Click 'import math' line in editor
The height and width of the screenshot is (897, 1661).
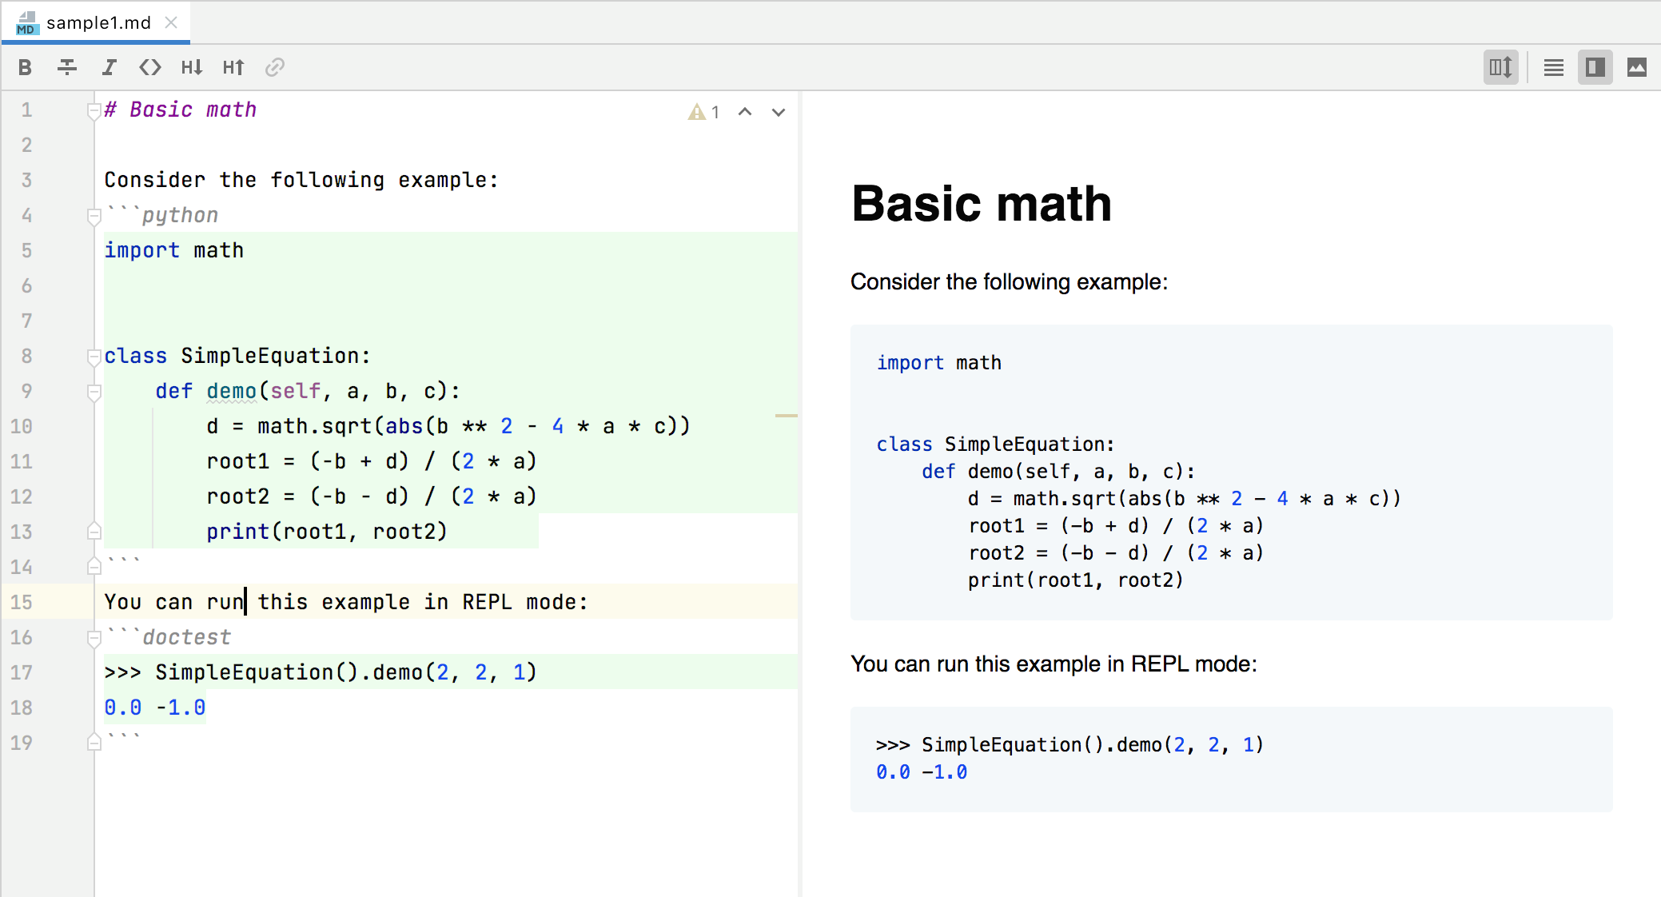pos(174,250)
